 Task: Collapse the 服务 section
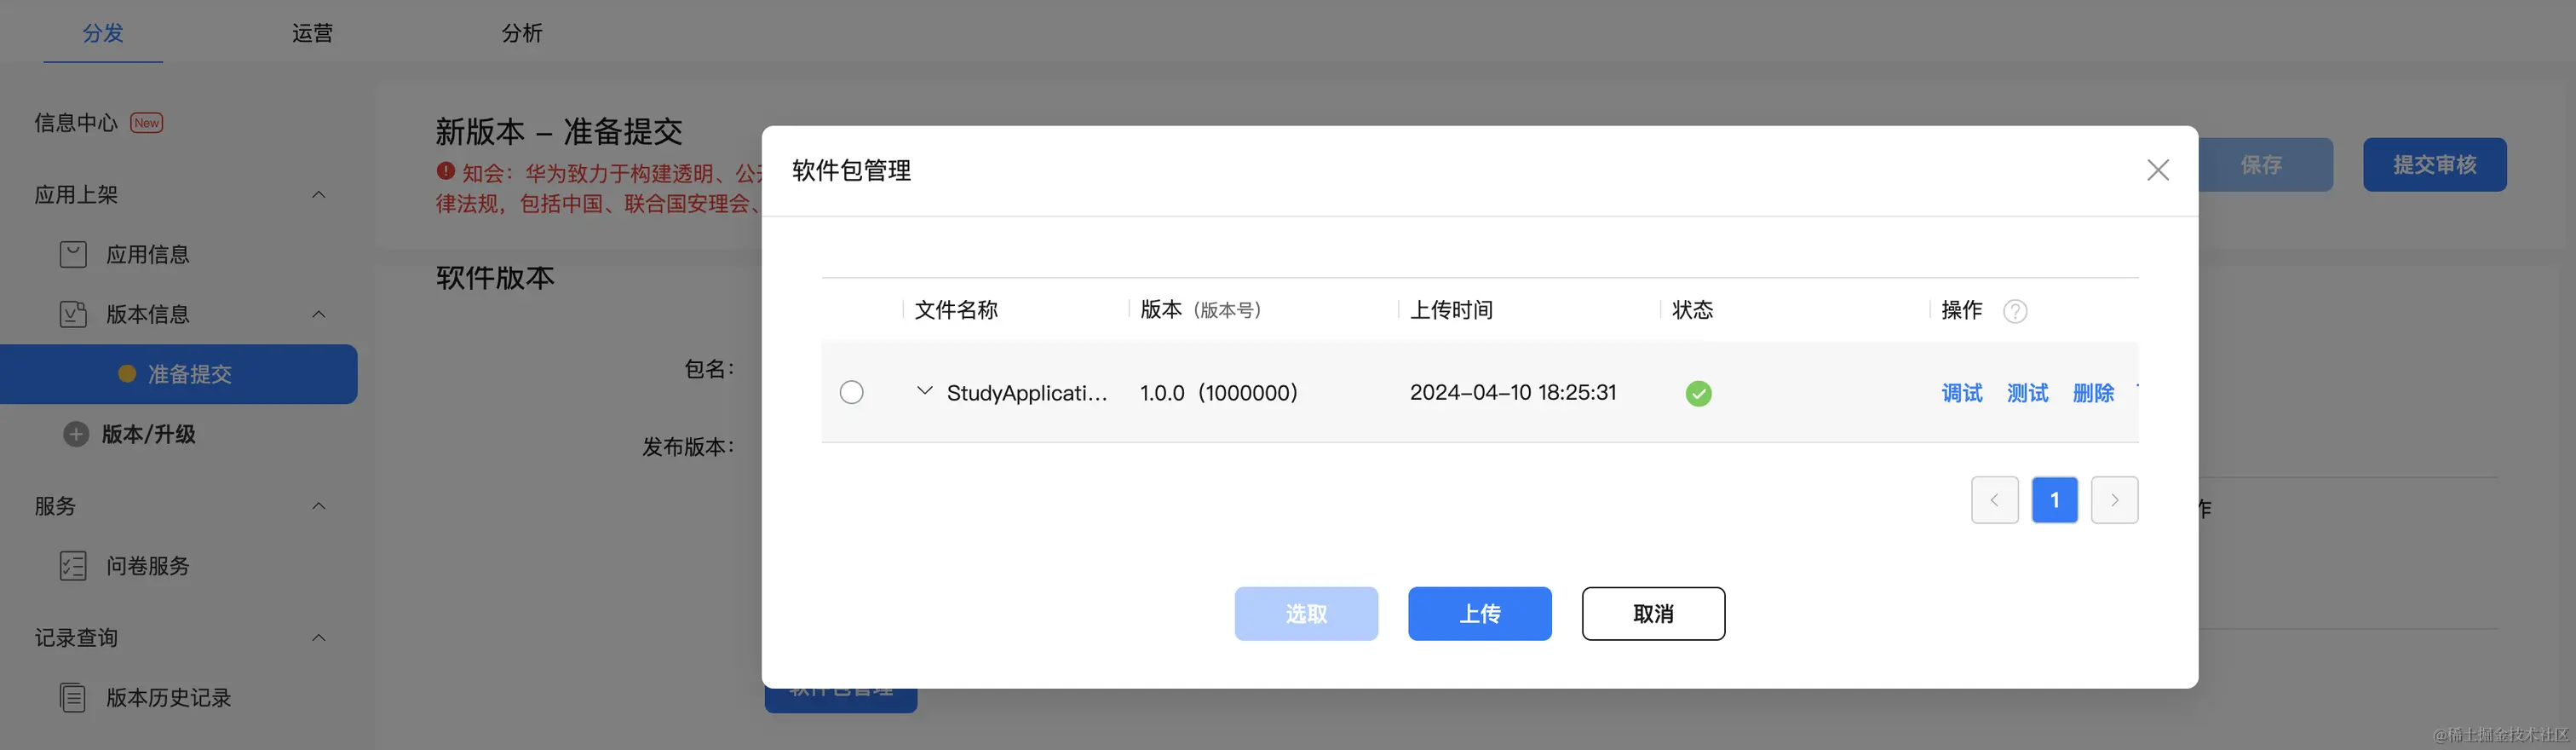coord(319,506)
